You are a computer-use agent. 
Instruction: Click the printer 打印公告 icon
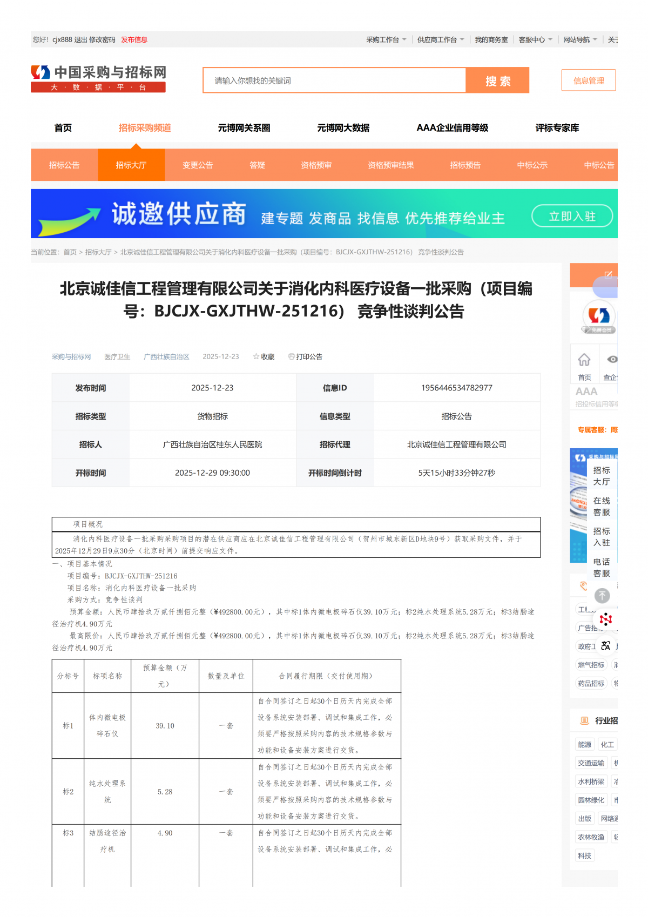[x=291, y=356]
